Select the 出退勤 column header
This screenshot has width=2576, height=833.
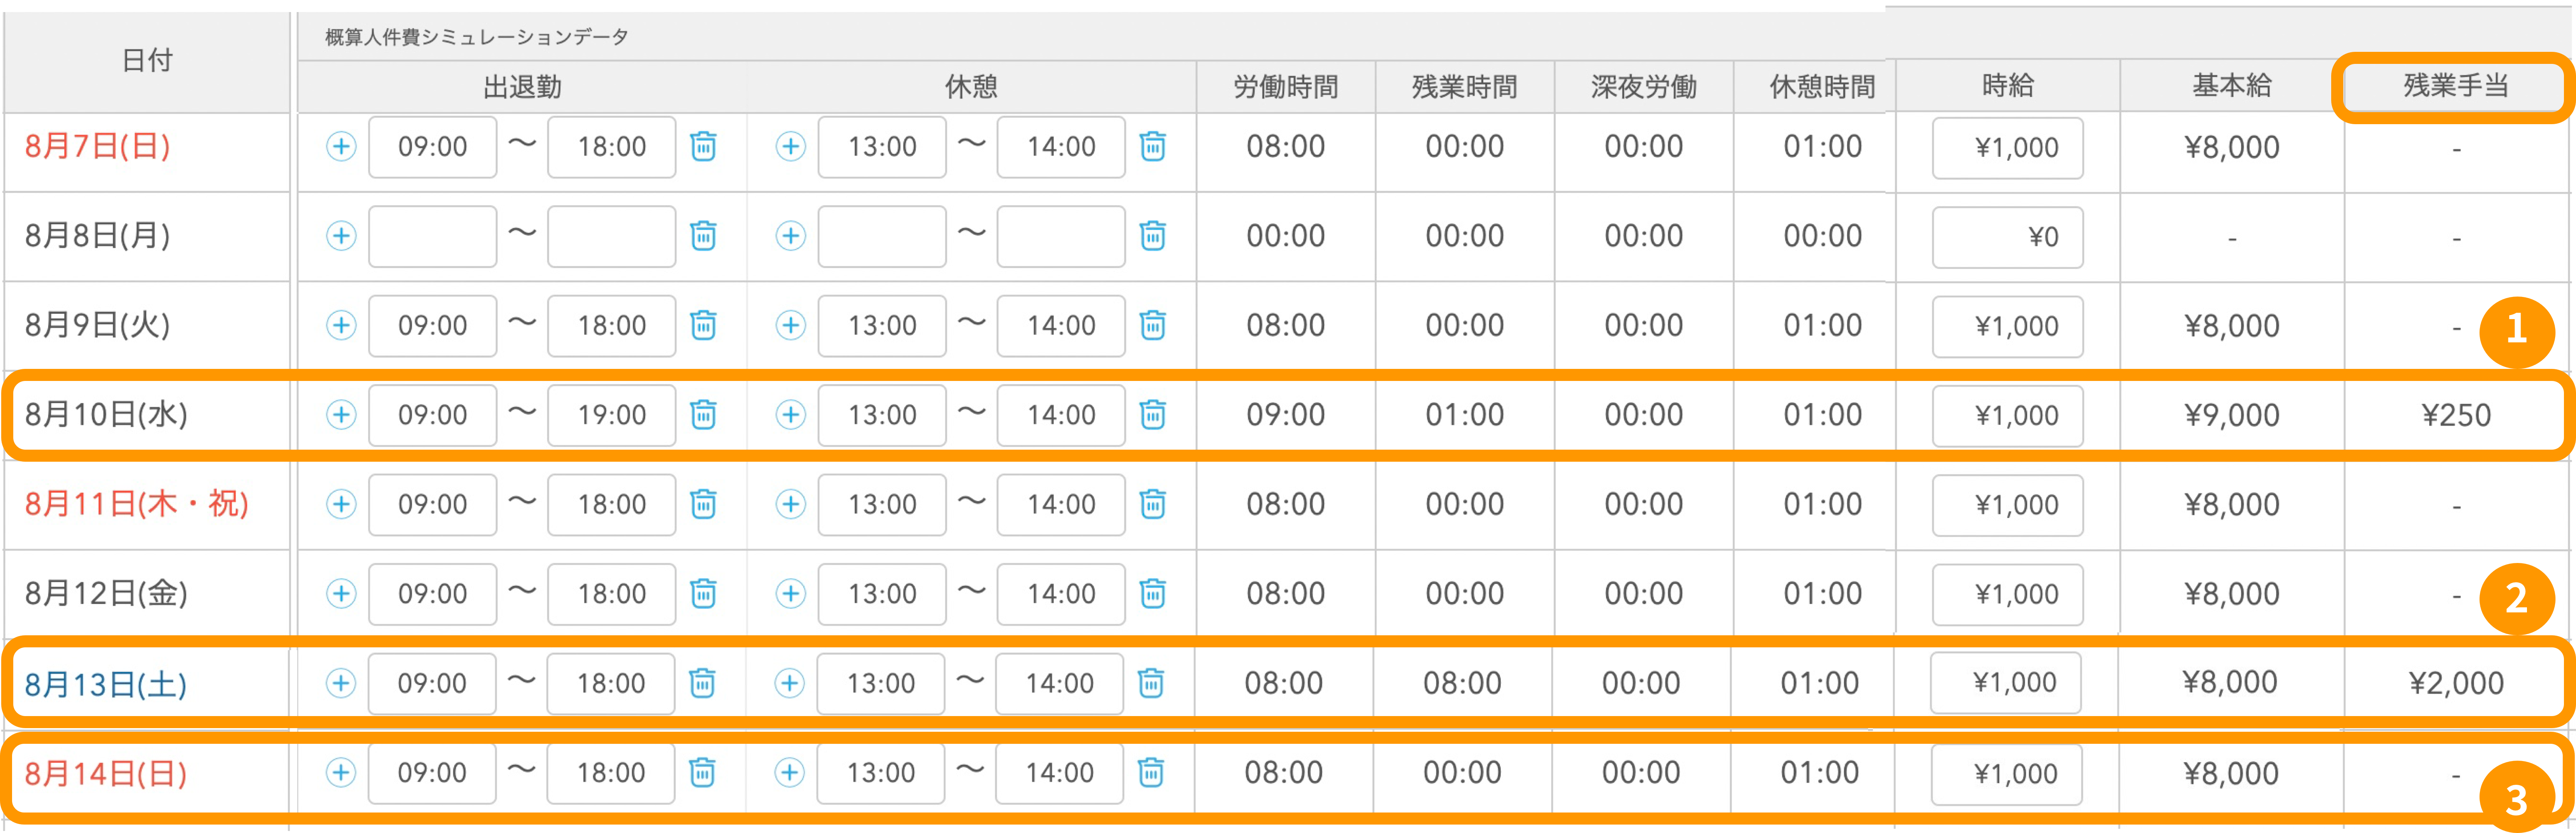[x=522, y=87]
